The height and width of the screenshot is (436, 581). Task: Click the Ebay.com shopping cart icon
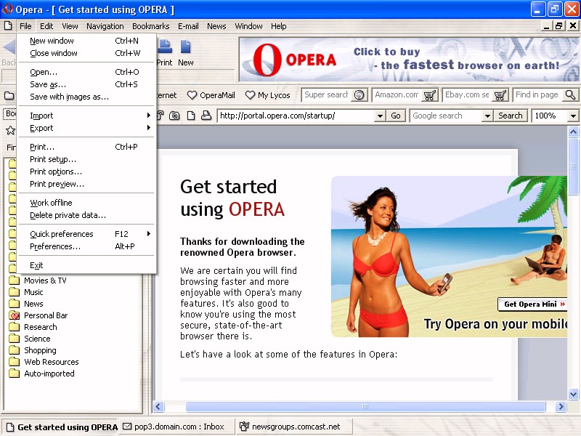pos(500,95)
